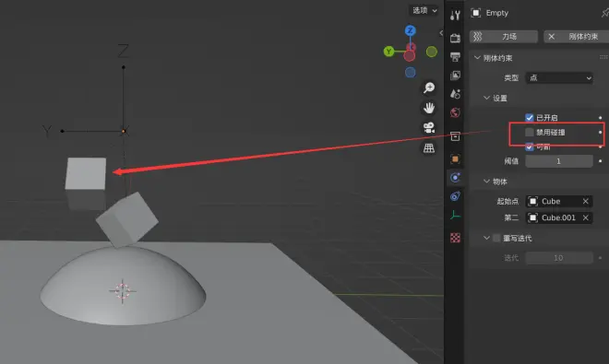Open the World properties globe icon
Image resolution: width=609 pixels, height=364 pixels.
click(455, 112)
